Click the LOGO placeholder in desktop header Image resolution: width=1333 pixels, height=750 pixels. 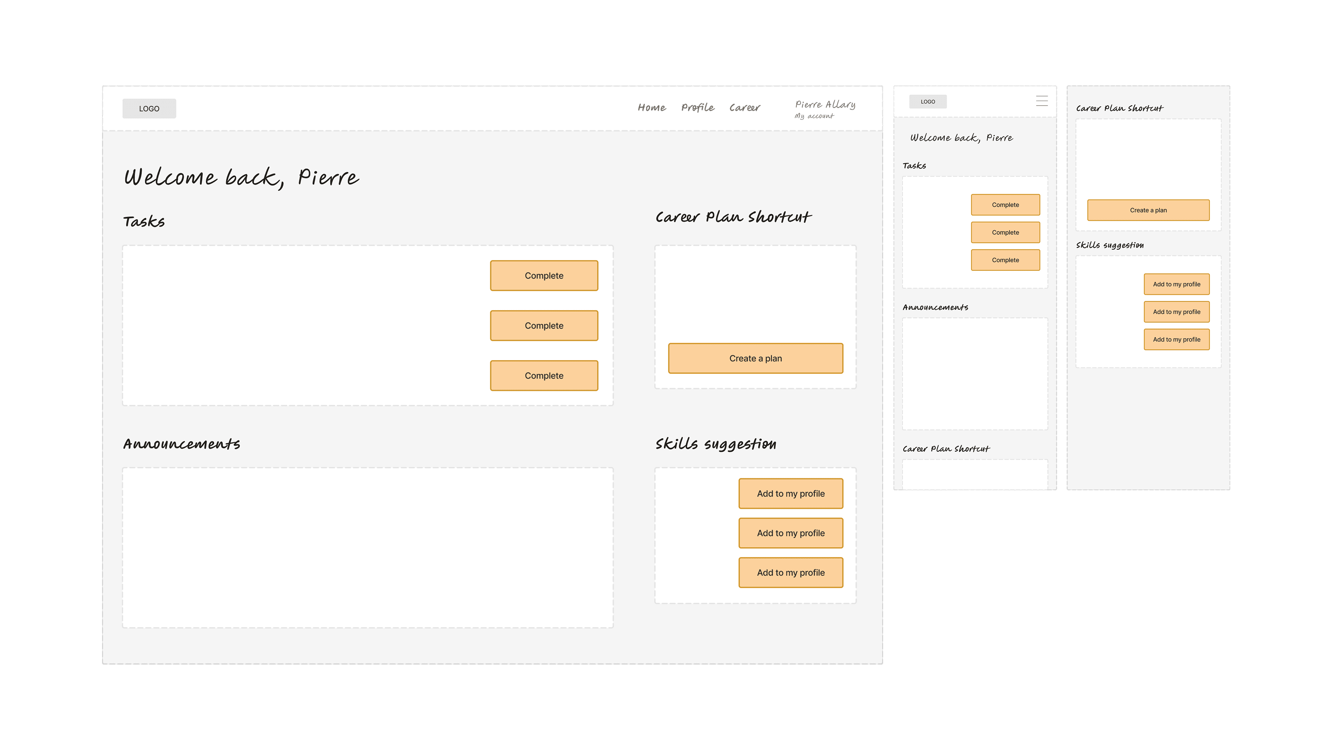[x=149, y=109]
